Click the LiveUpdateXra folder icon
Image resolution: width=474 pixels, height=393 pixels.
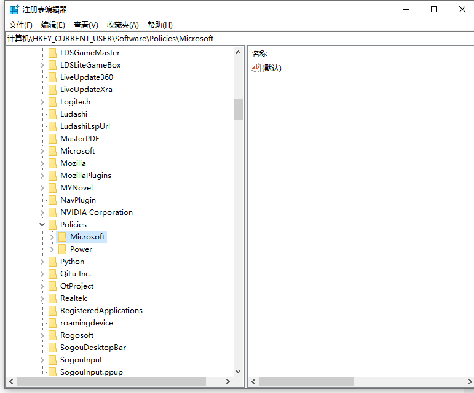coord(53,90)
